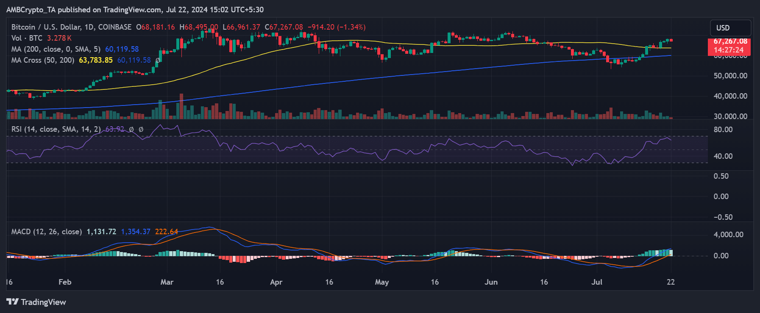Click the RSI 80.00 axis label
This screenshot has width=760, height=313.
click(x=723, y=130)
